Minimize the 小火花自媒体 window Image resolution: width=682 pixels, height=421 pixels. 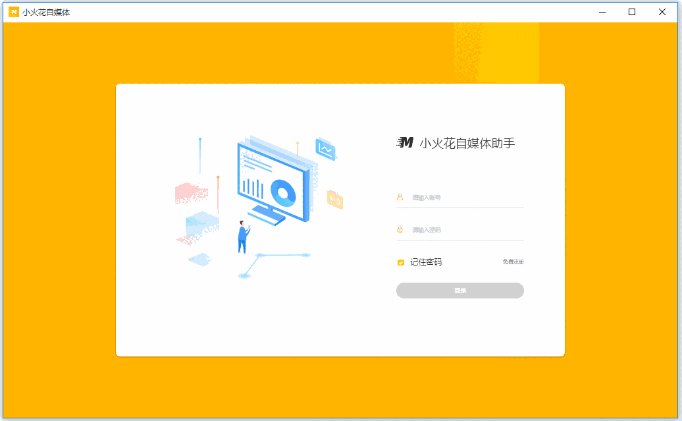(x=601, y=11)
